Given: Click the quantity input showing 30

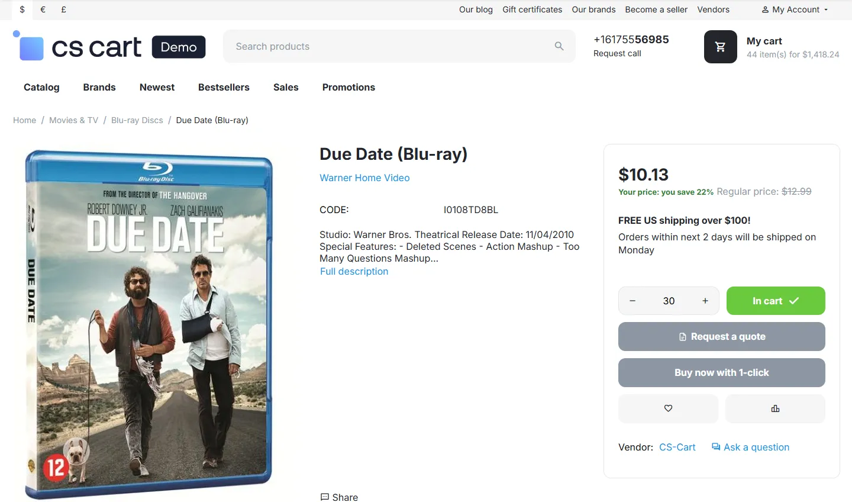Looking at the screenshot, I should (x=669, y=301).
